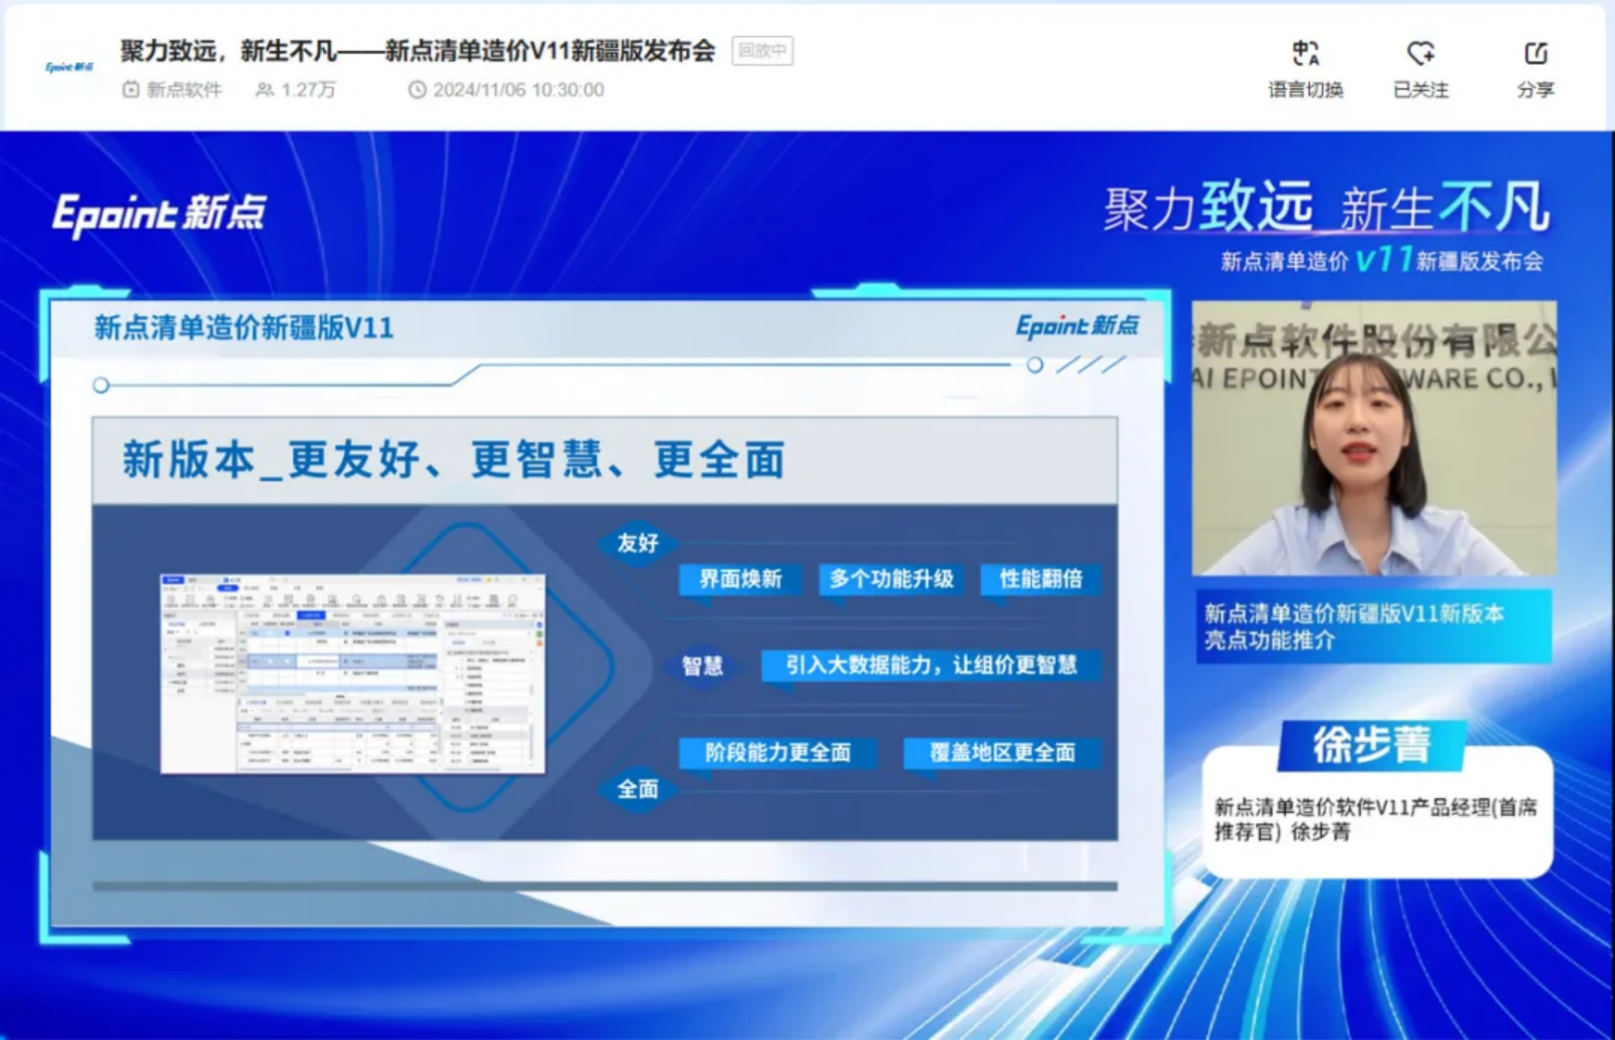
Task: Click the presenter camera video thumbnail
Action: 1374,438
